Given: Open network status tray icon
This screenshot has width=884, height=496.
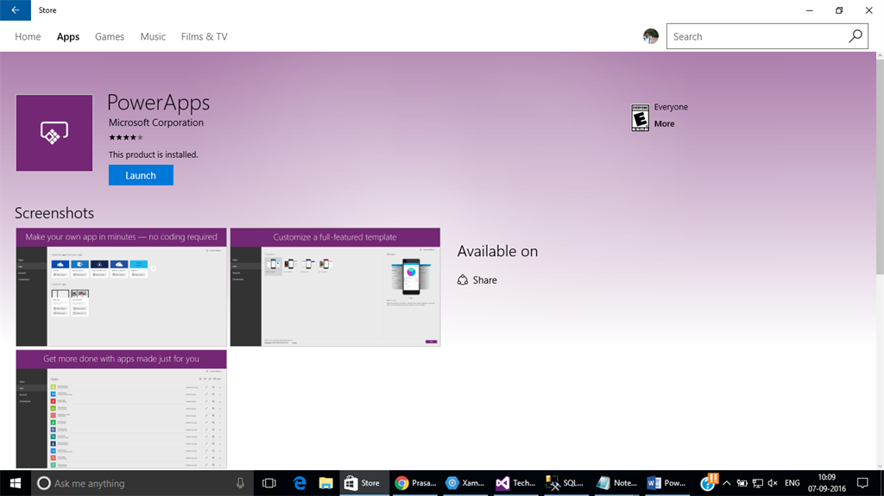Looking at the screenshot, I should click(x=758, y=483).
